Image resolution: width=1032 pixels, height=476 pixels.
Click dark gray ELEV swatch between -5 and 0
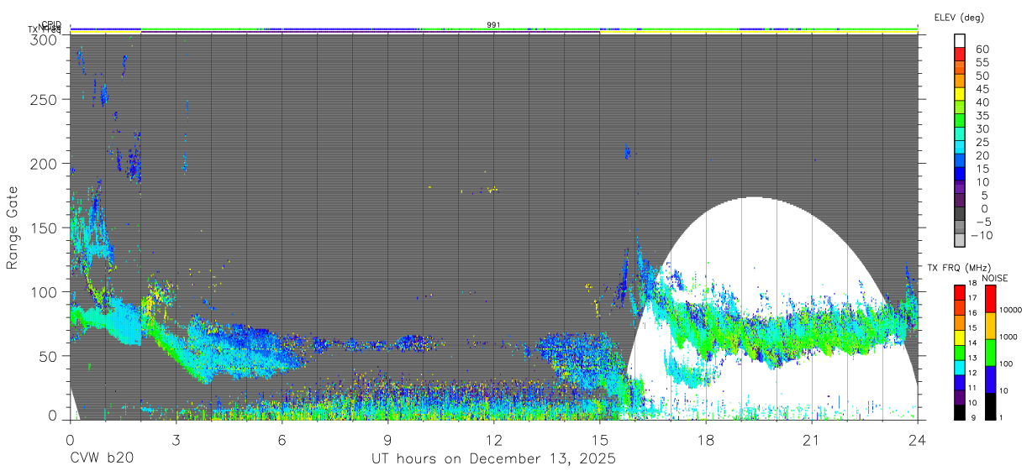[x=960, y=214]
